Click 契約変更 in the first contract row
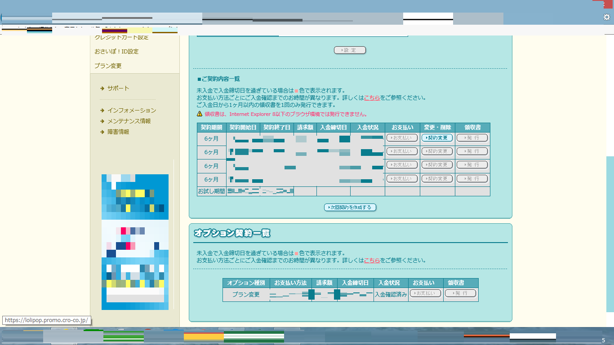This screenshot has width=614, height=345. (437, 138)
